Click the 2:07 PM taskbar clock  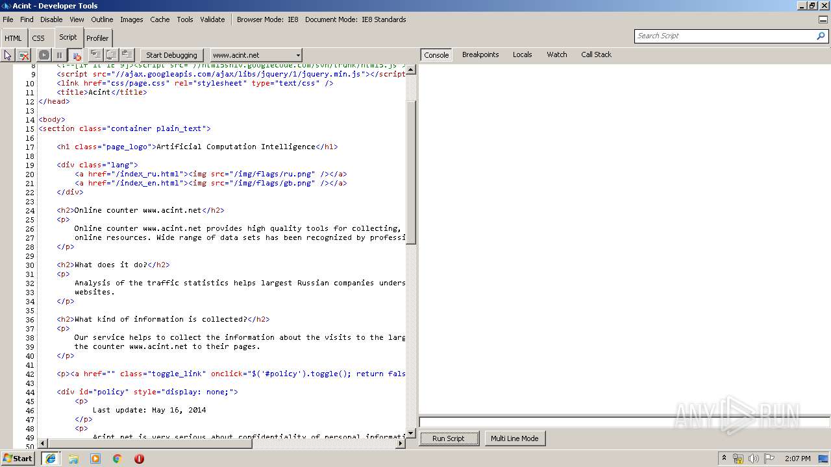click(x=798, y=459)
